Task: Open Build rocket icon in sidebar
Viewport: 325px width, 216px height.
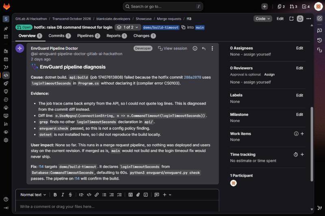Action: click(x=6, y=83)
